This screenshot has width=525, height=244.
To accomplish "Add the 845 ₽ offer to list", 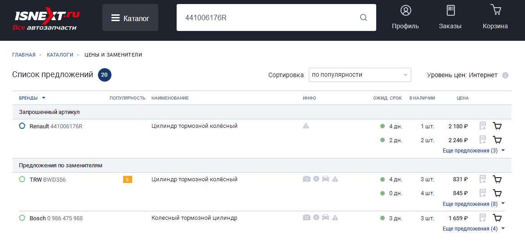I will [x=482, y=193].
